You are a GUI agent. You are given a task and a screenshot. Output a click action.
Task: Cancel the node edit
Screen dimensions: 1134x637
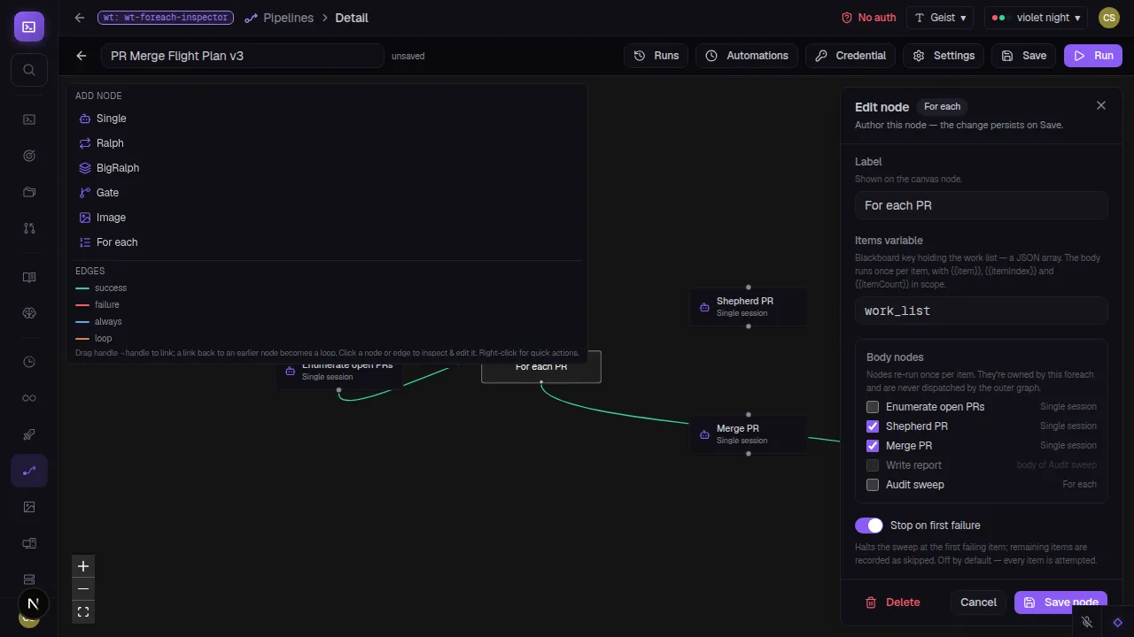[x=978, y=602]
